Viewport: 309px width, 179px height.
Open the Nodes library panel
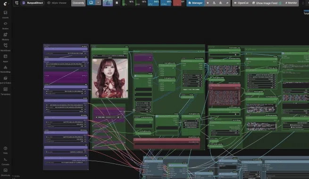coord(5,25)
